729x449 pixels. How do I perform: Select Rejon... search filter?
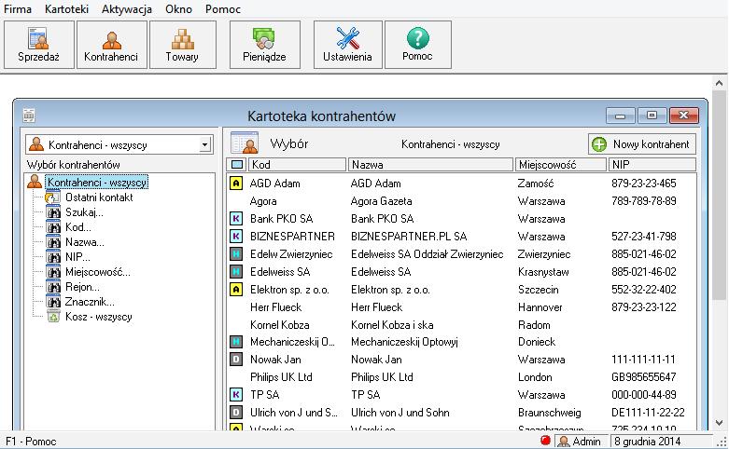point(82,287)
